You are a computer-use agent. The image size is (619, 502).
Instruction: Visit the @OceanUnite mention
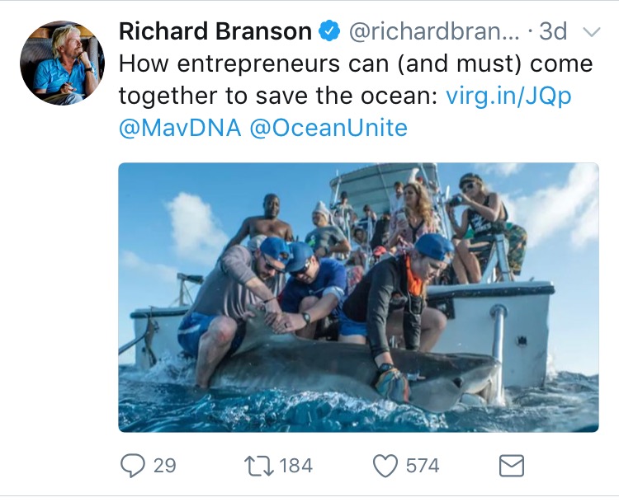click(328, 128)
